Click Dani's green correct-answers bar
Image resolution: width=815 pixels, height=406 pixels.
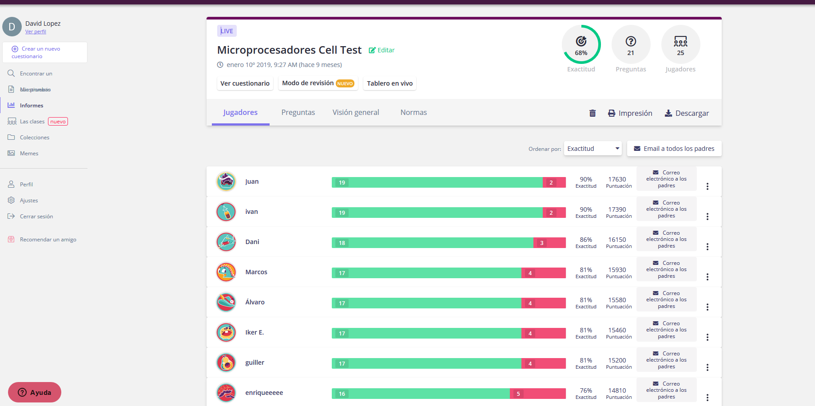click(x=432, y=243)
